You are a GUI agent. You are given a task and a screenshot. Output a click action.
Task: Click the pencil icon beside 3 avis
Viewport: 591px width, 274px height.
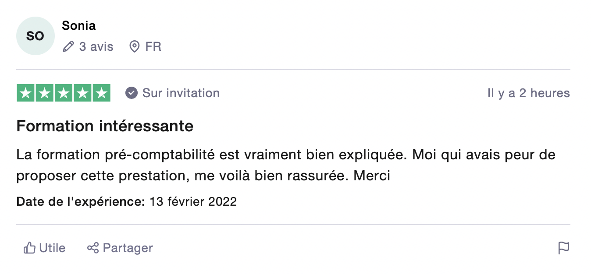tap(68, 46)
